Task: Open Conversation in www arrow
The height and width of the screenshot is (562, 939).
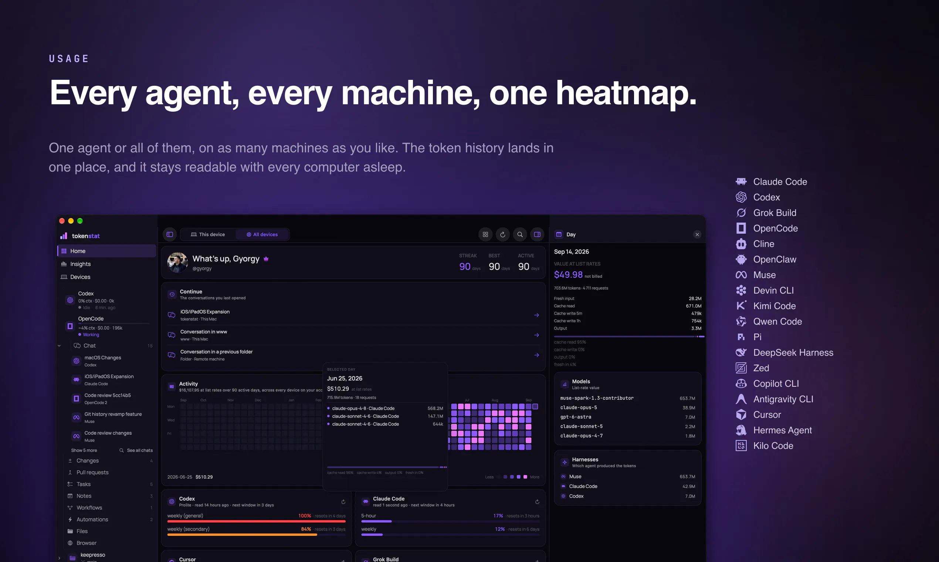Action: point(536,335)
